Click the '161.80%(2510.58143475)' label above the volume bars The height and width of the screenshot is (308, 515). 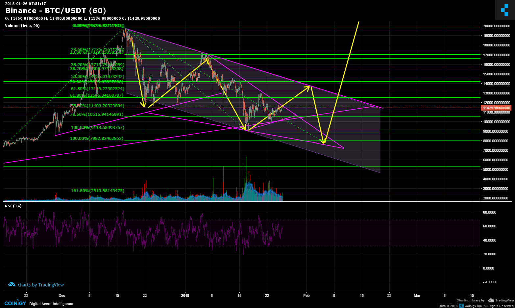pos(97,191)
